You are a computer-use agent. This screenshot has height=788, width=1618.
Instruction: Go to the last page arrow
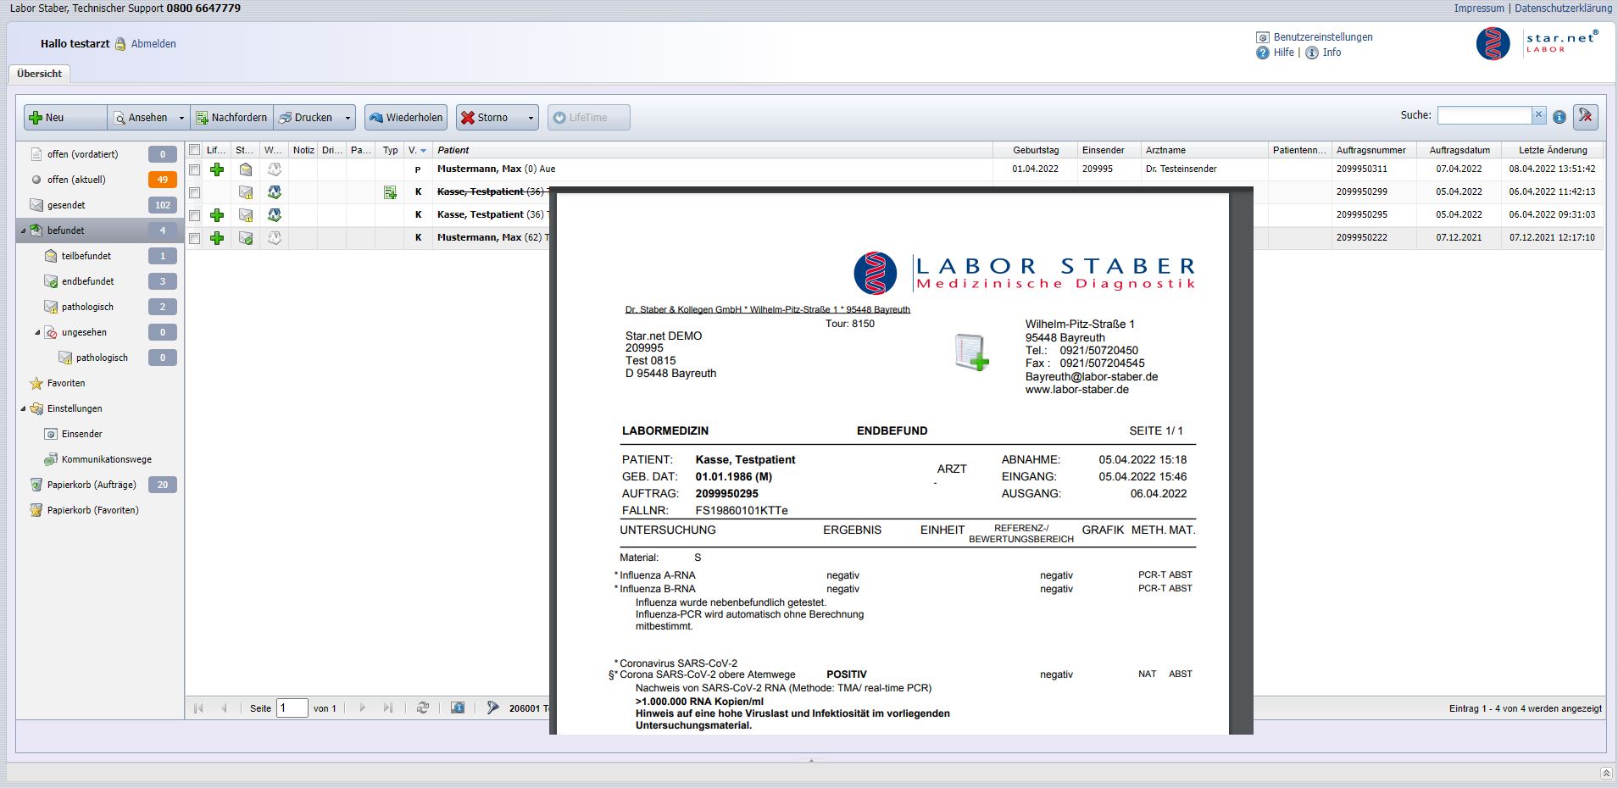[388, 708]
